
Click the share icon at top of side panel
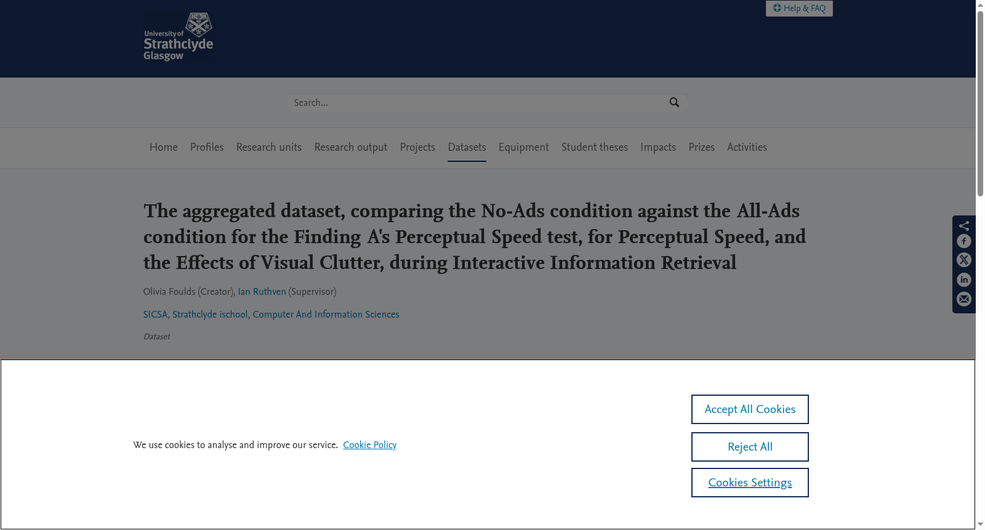964,225
